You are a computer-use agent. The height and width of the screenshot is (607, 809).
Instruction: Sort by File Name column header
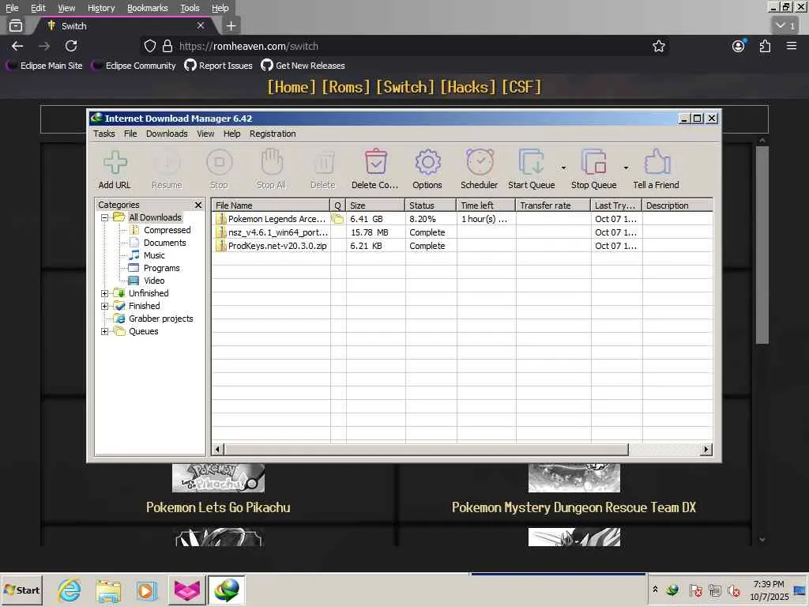(x=271, y=205)
